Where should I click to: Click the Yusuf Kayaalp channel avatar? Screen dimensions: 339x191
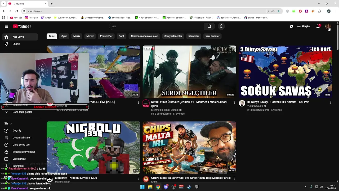coord(242,103)
